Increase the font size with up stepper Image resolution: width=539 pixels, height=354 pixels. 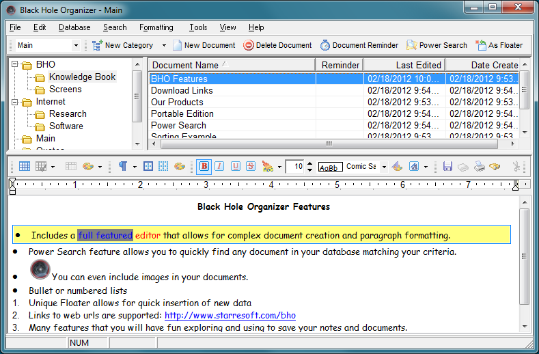(x=309, y=163)
